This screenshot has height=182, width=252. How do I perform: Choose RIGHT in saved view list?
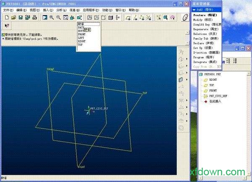82,41
